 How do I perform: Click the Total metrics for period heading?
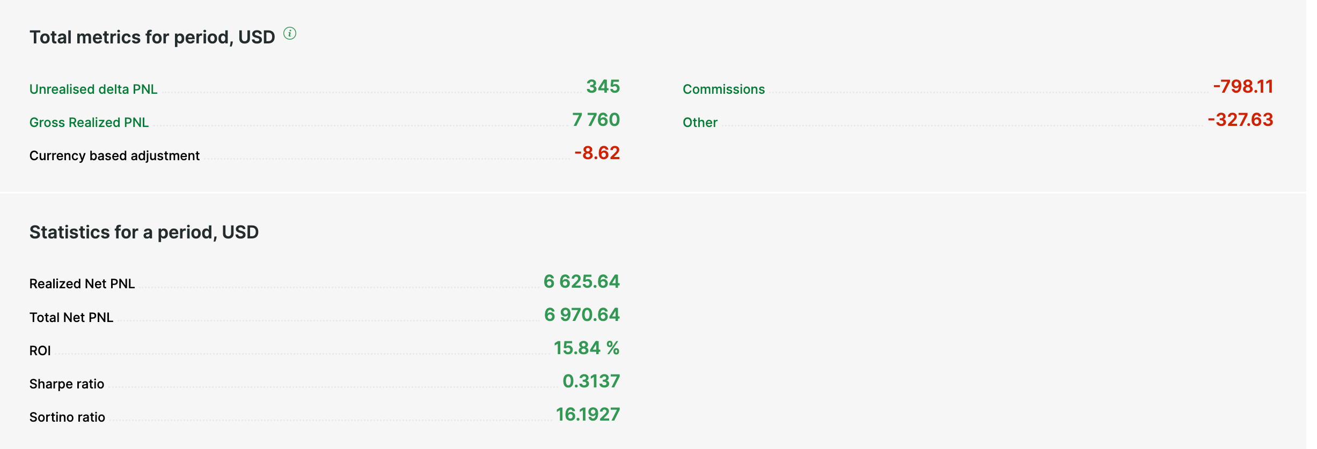152,38
